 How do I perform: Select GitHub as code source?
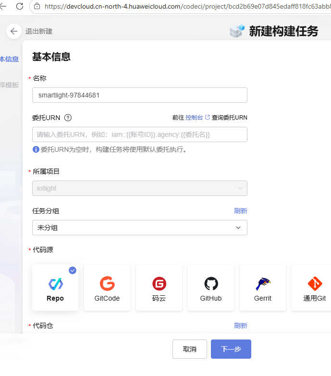[210, 288]
